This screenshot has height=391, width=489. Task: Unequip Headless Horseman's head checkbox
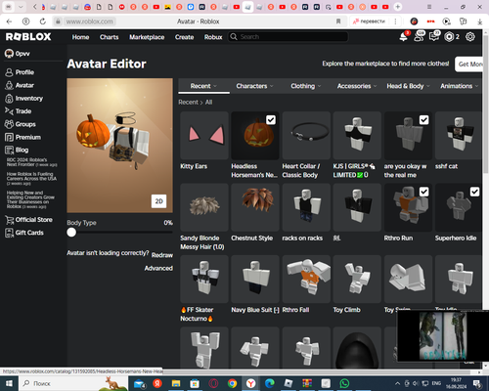(x=271, y=120)
